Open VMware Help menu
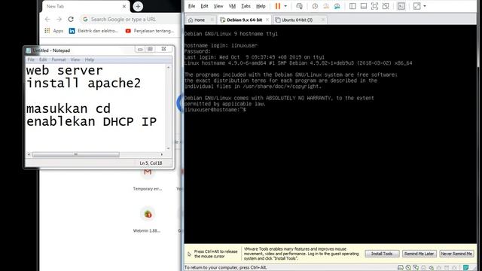The width and height of the screenshot is (482, 271). coord(261,6)
